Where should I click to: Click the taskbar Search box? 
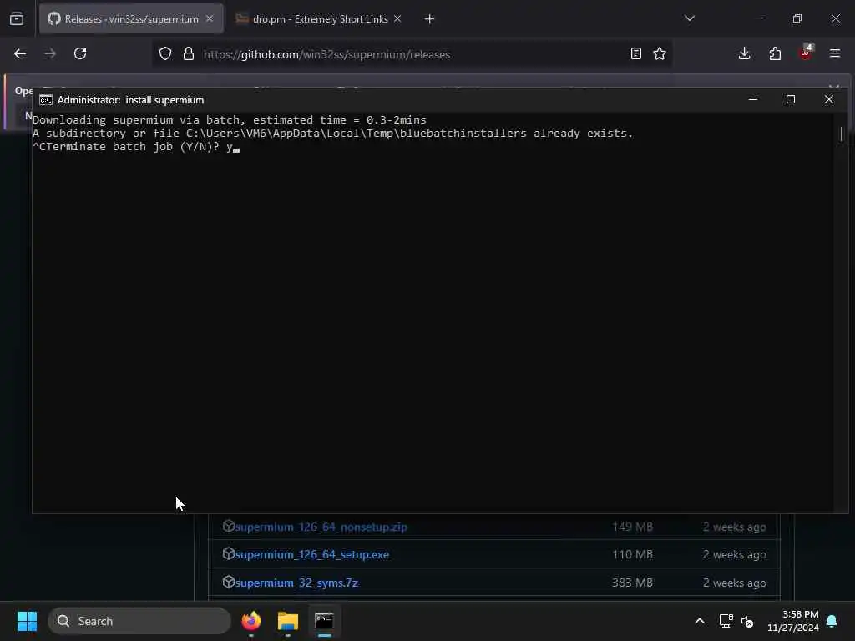pyautogui.click(x=139, y=621)
